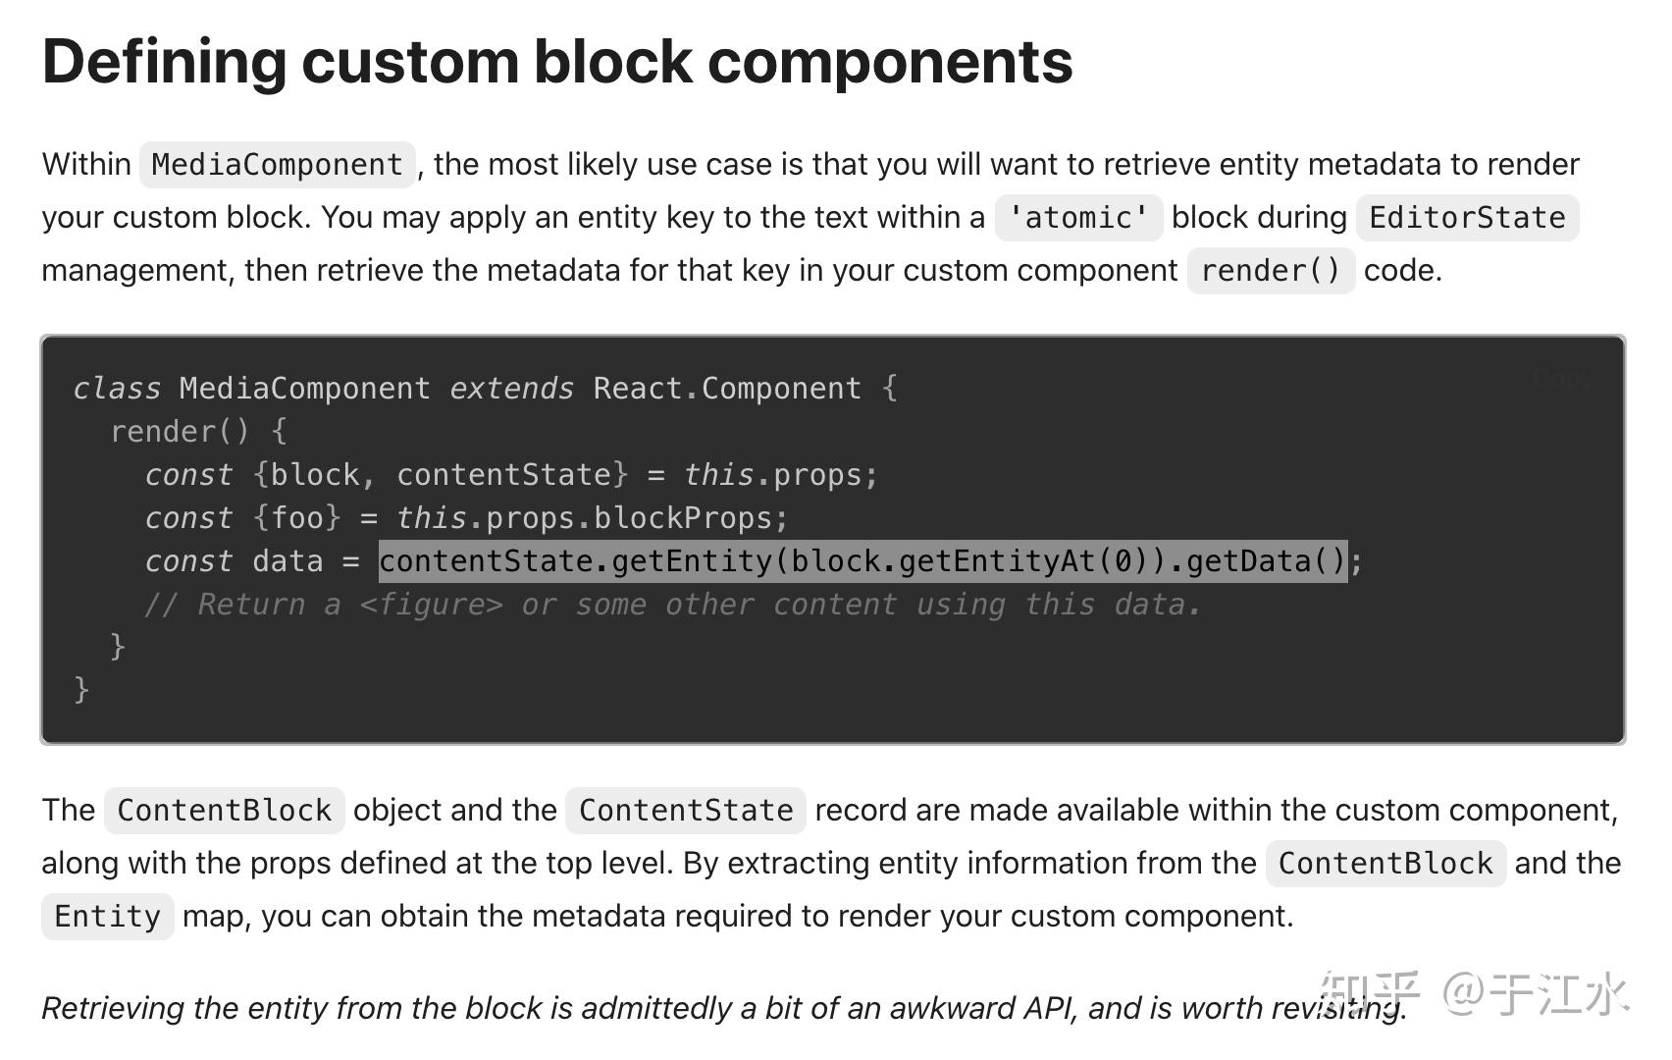The height and width of the screenshot is (1060, 1672).
Task: Click the 'class MediaComponent extends React.Component' line
Action: point(485,389)
